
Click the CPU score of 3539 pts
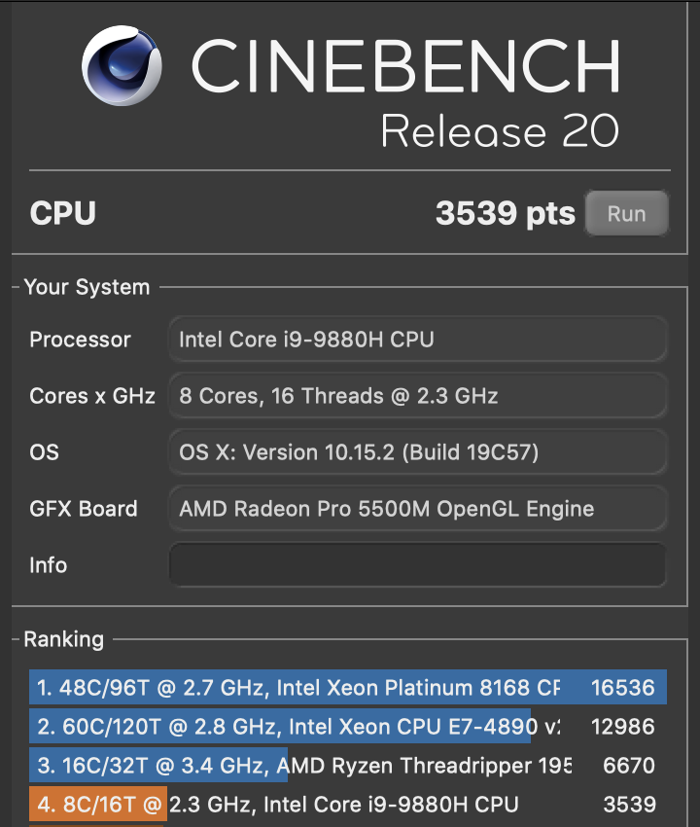coord(506,213)
